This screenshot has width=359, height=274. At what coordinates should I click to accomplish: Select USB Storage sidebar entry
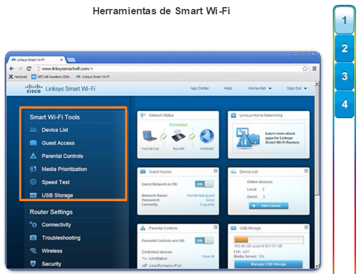point(57,195)
